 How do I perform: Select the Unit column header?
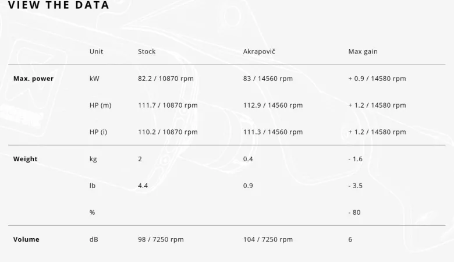(96, 52)
